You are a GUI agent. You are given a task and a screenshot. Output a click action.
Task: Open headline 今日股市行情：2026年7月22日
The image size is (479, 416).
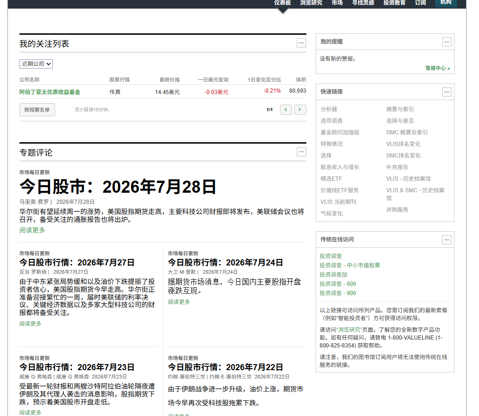[x=225, y=367]
